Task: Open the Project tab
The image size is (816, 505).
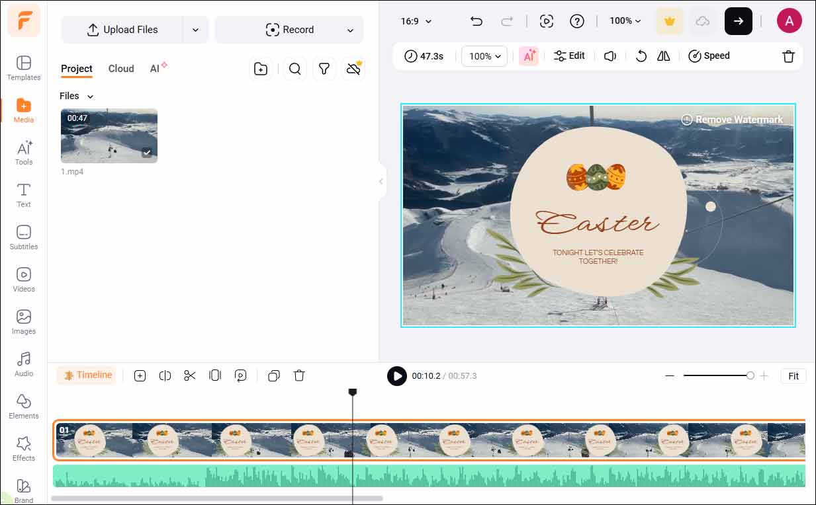Action: [x=76, y=68]
